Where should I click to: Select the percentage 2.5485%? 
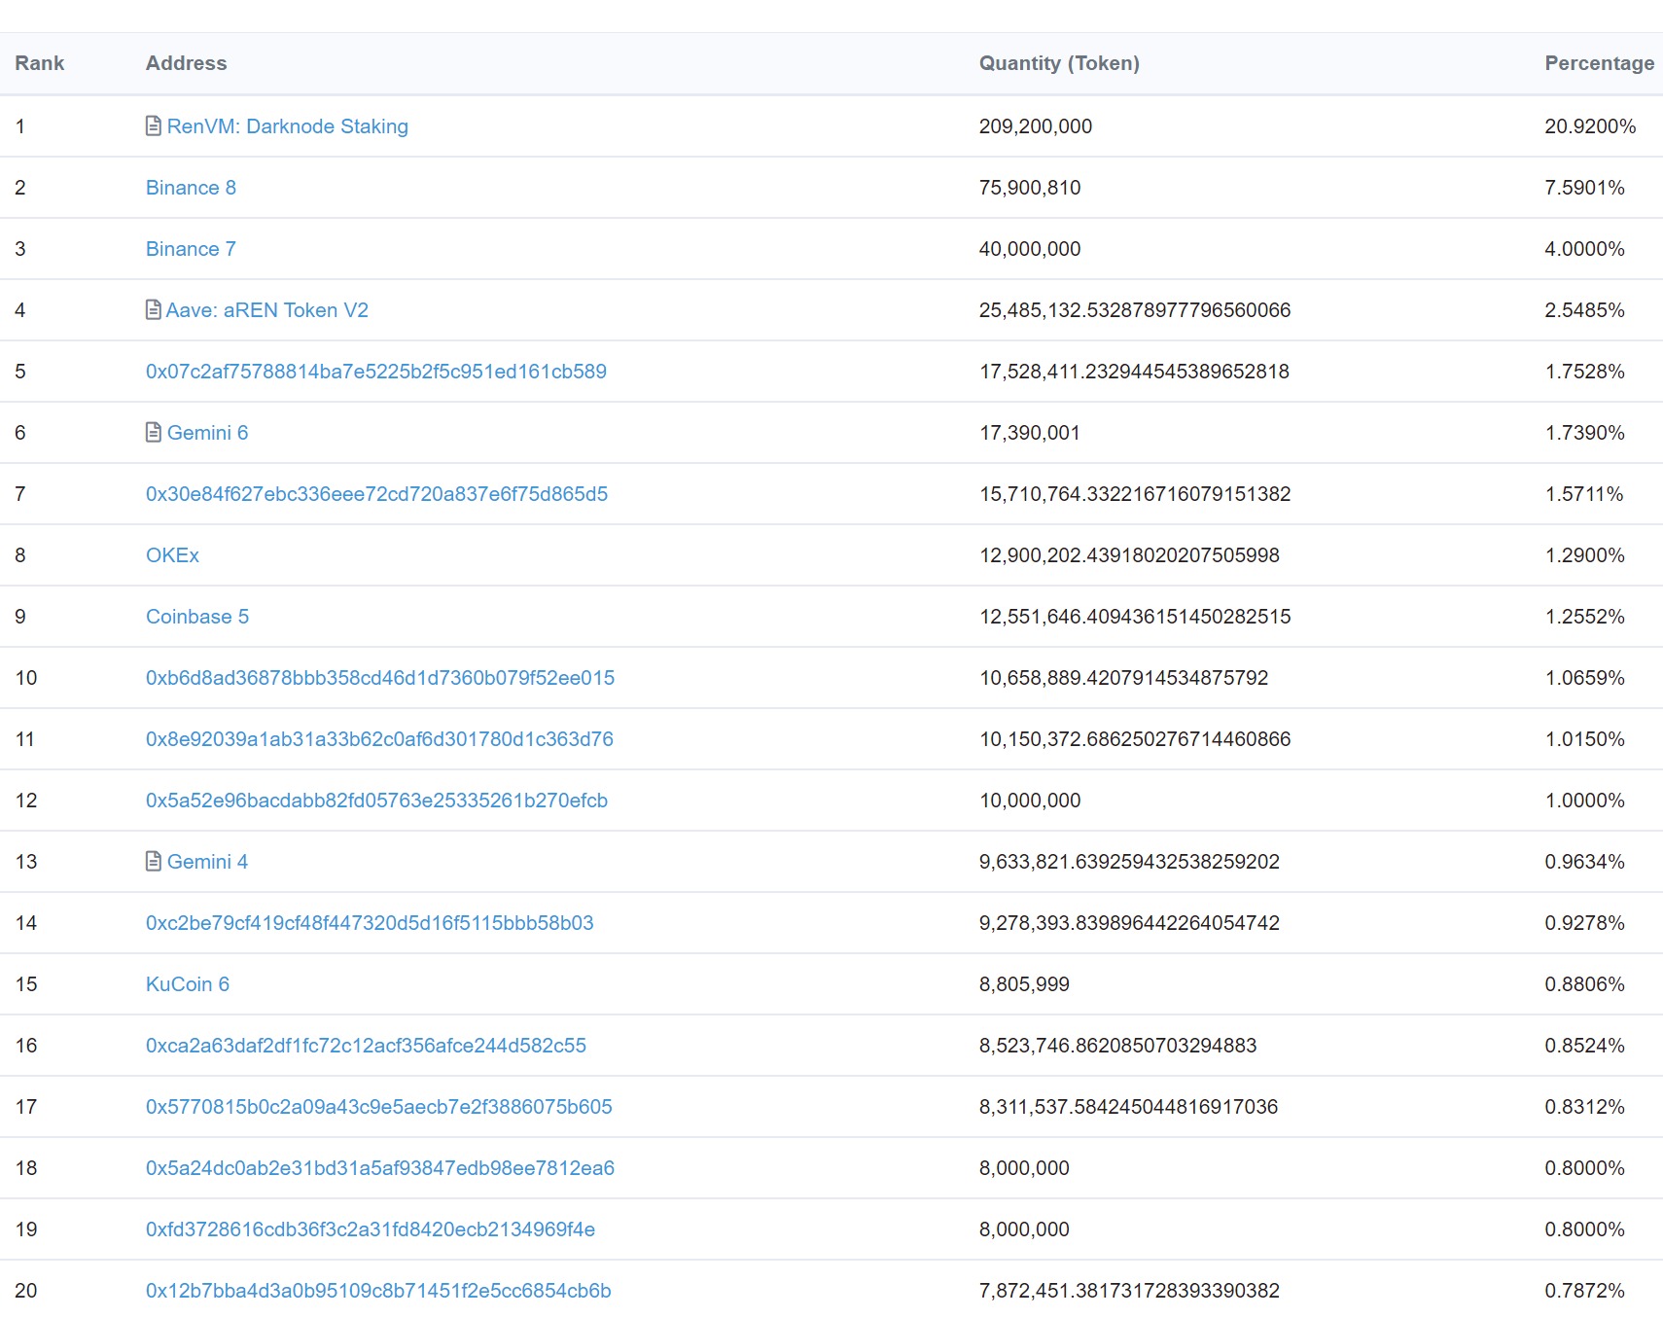1585,310
